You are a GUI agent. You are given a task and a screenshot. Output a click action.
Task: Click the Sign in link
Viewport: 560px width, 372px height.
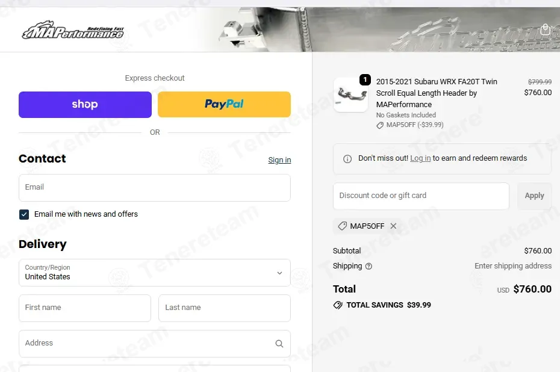279,160
